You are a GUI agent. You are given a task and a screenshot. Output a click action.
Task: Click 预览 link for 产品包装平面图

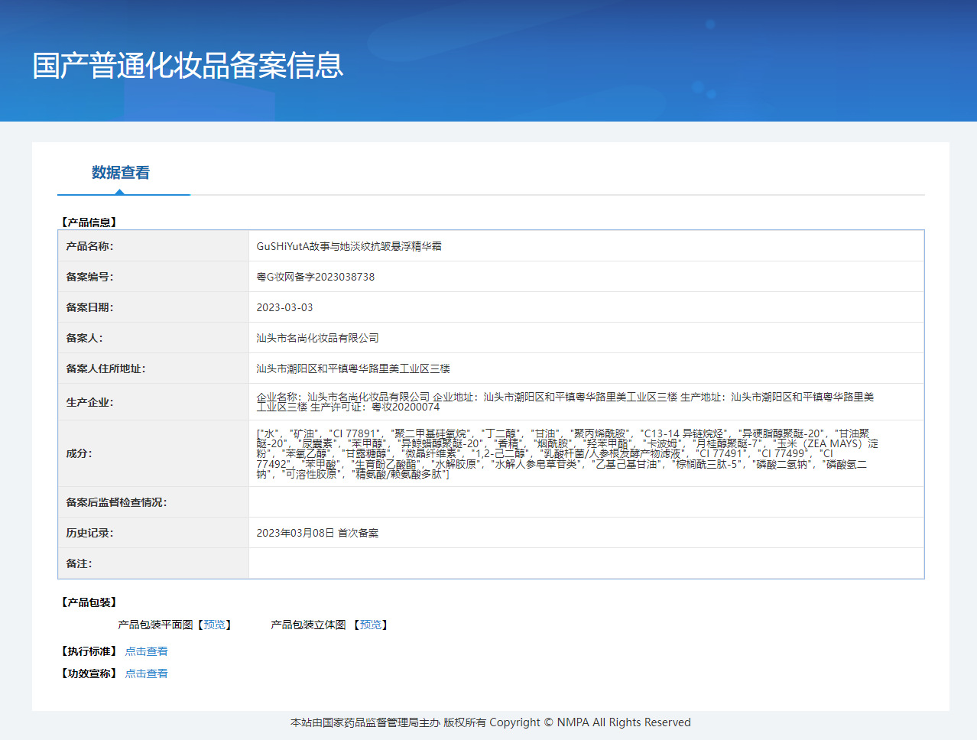(x=215, y=625)
